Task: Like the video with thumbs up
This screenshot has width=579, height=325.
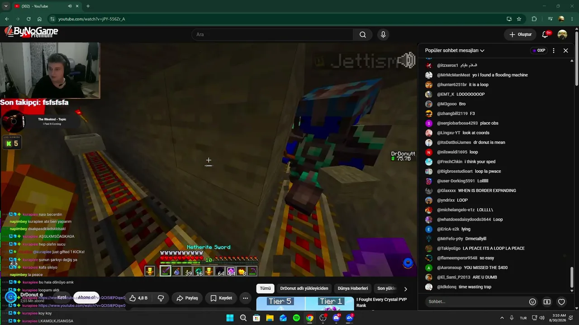Action: [x=138, y=298]
